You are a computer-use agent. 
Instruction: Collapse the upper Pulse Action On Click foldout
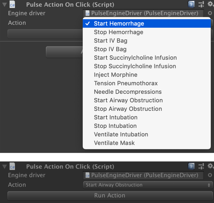tap(4, 5)
